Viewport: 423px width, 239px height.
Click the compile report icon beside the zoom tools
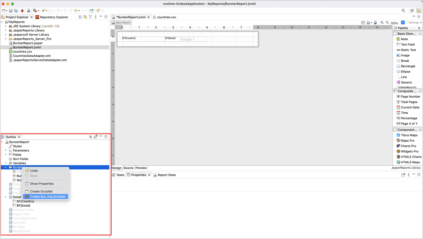coord(375,23)
